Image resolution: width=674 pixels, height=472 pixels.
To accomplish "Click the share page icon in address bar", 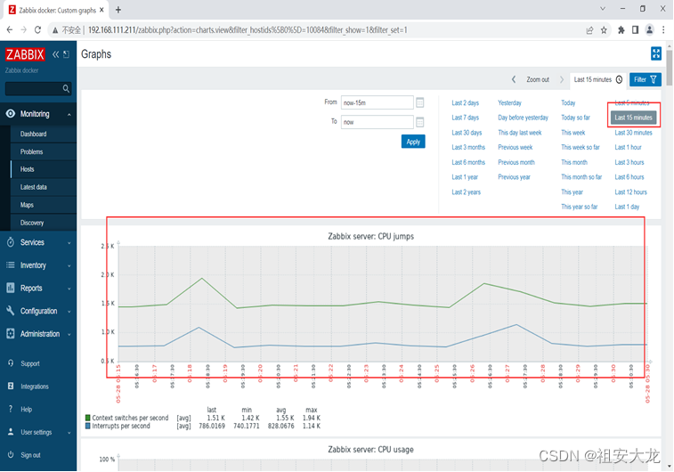I will [589, 30].
